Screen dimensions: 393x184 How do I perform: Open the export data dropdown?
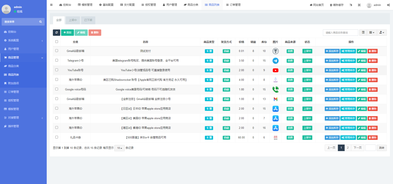point(382,32)
